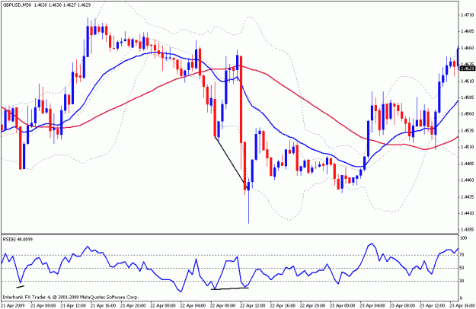Select the long black divergence line under RSI
The height and width of the screenshot is (309, 476).
(x=230, y=288)
